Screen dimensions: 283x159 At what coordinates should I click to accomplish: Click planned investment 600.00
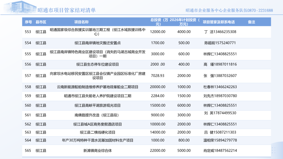(184, 54)
